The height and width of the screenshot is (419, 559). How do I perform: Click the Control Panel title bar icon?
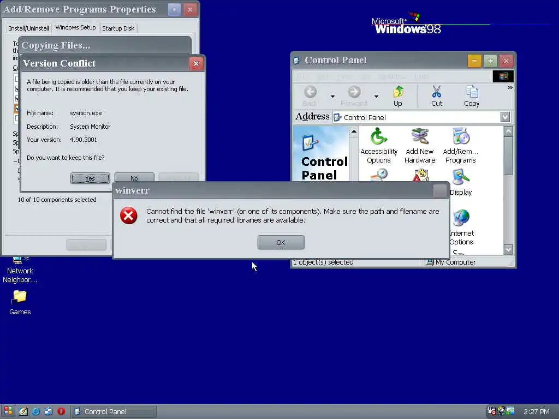(296, 61)
